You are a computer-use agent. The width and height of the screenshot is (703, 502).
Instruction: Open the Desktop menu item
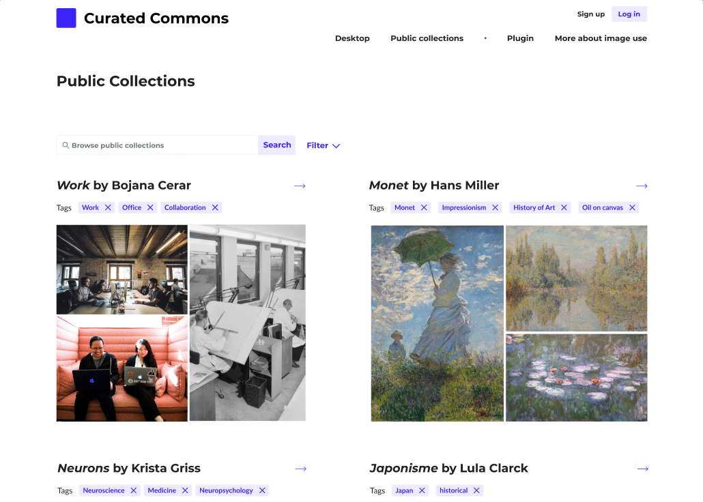pos(352,38)
